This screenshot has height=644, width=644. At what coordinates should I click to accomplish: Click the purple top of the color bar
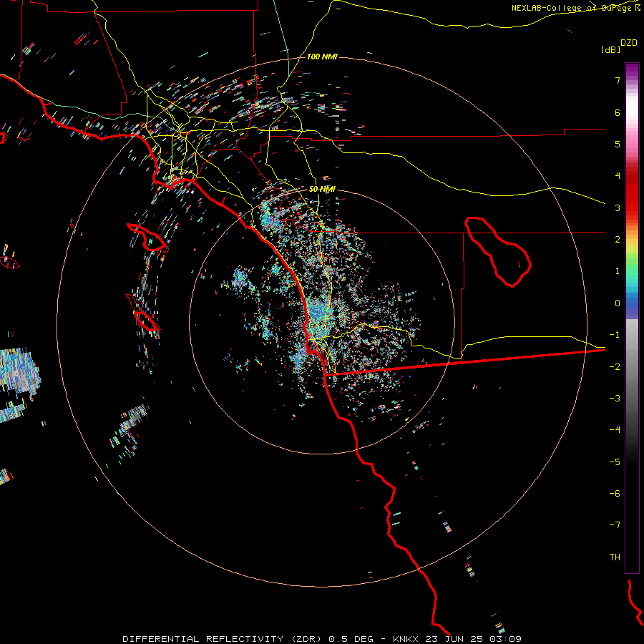point(632,70)
